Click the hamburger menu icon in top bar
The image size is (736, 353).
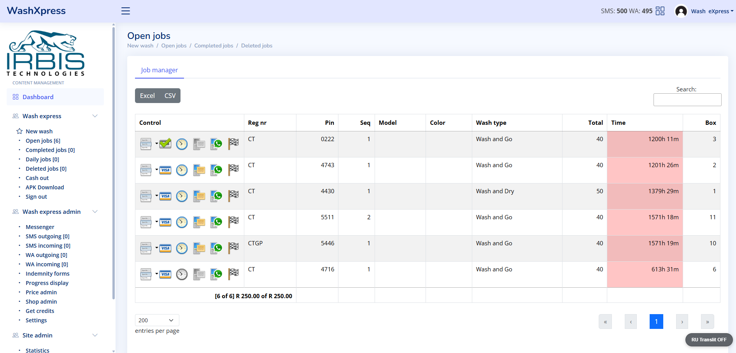point(126,11)
